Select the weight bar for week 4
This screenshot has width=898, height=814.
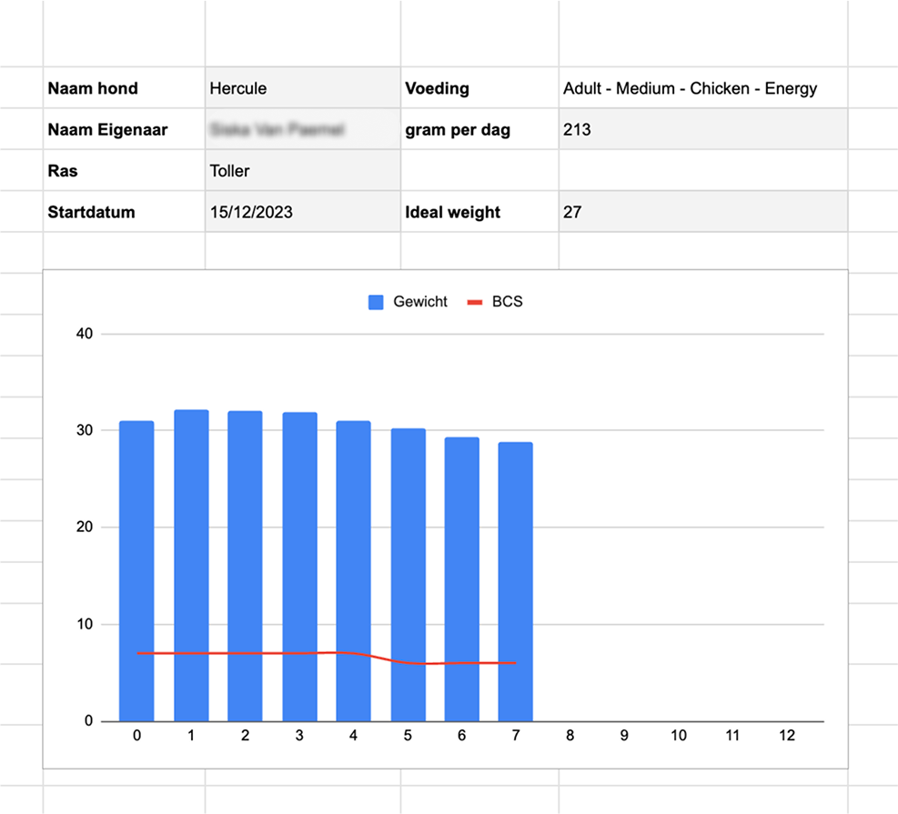(353, 571)
